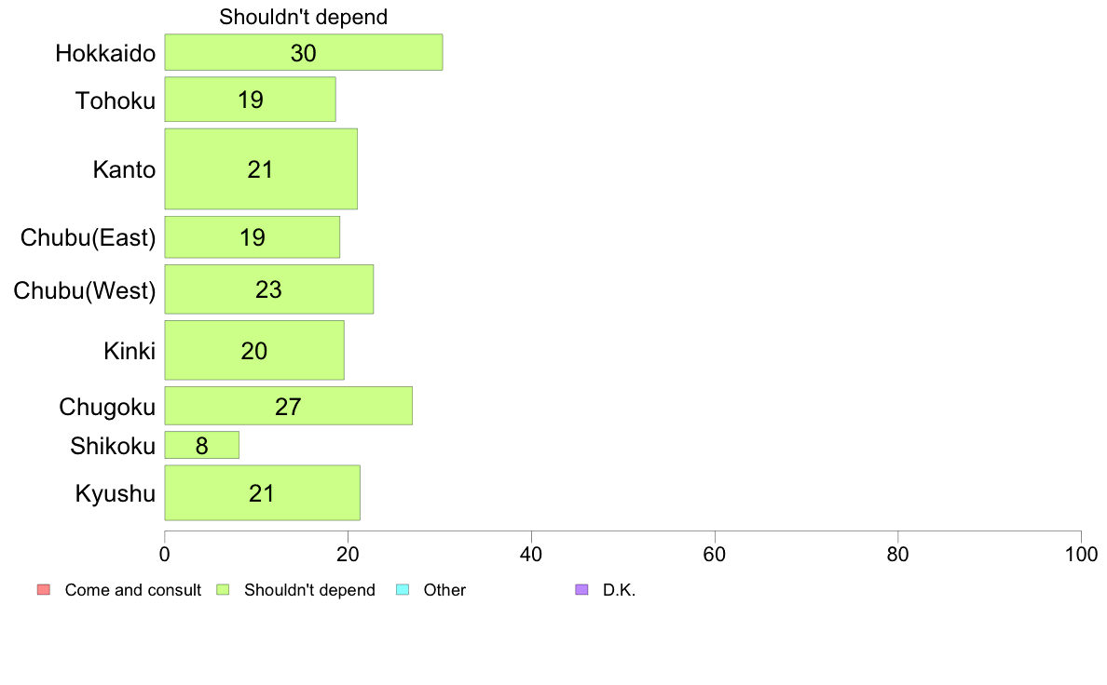Click the cyan Other legend swatch
The width and height of the screenshot is (1107, 685).
click(403, 590)
